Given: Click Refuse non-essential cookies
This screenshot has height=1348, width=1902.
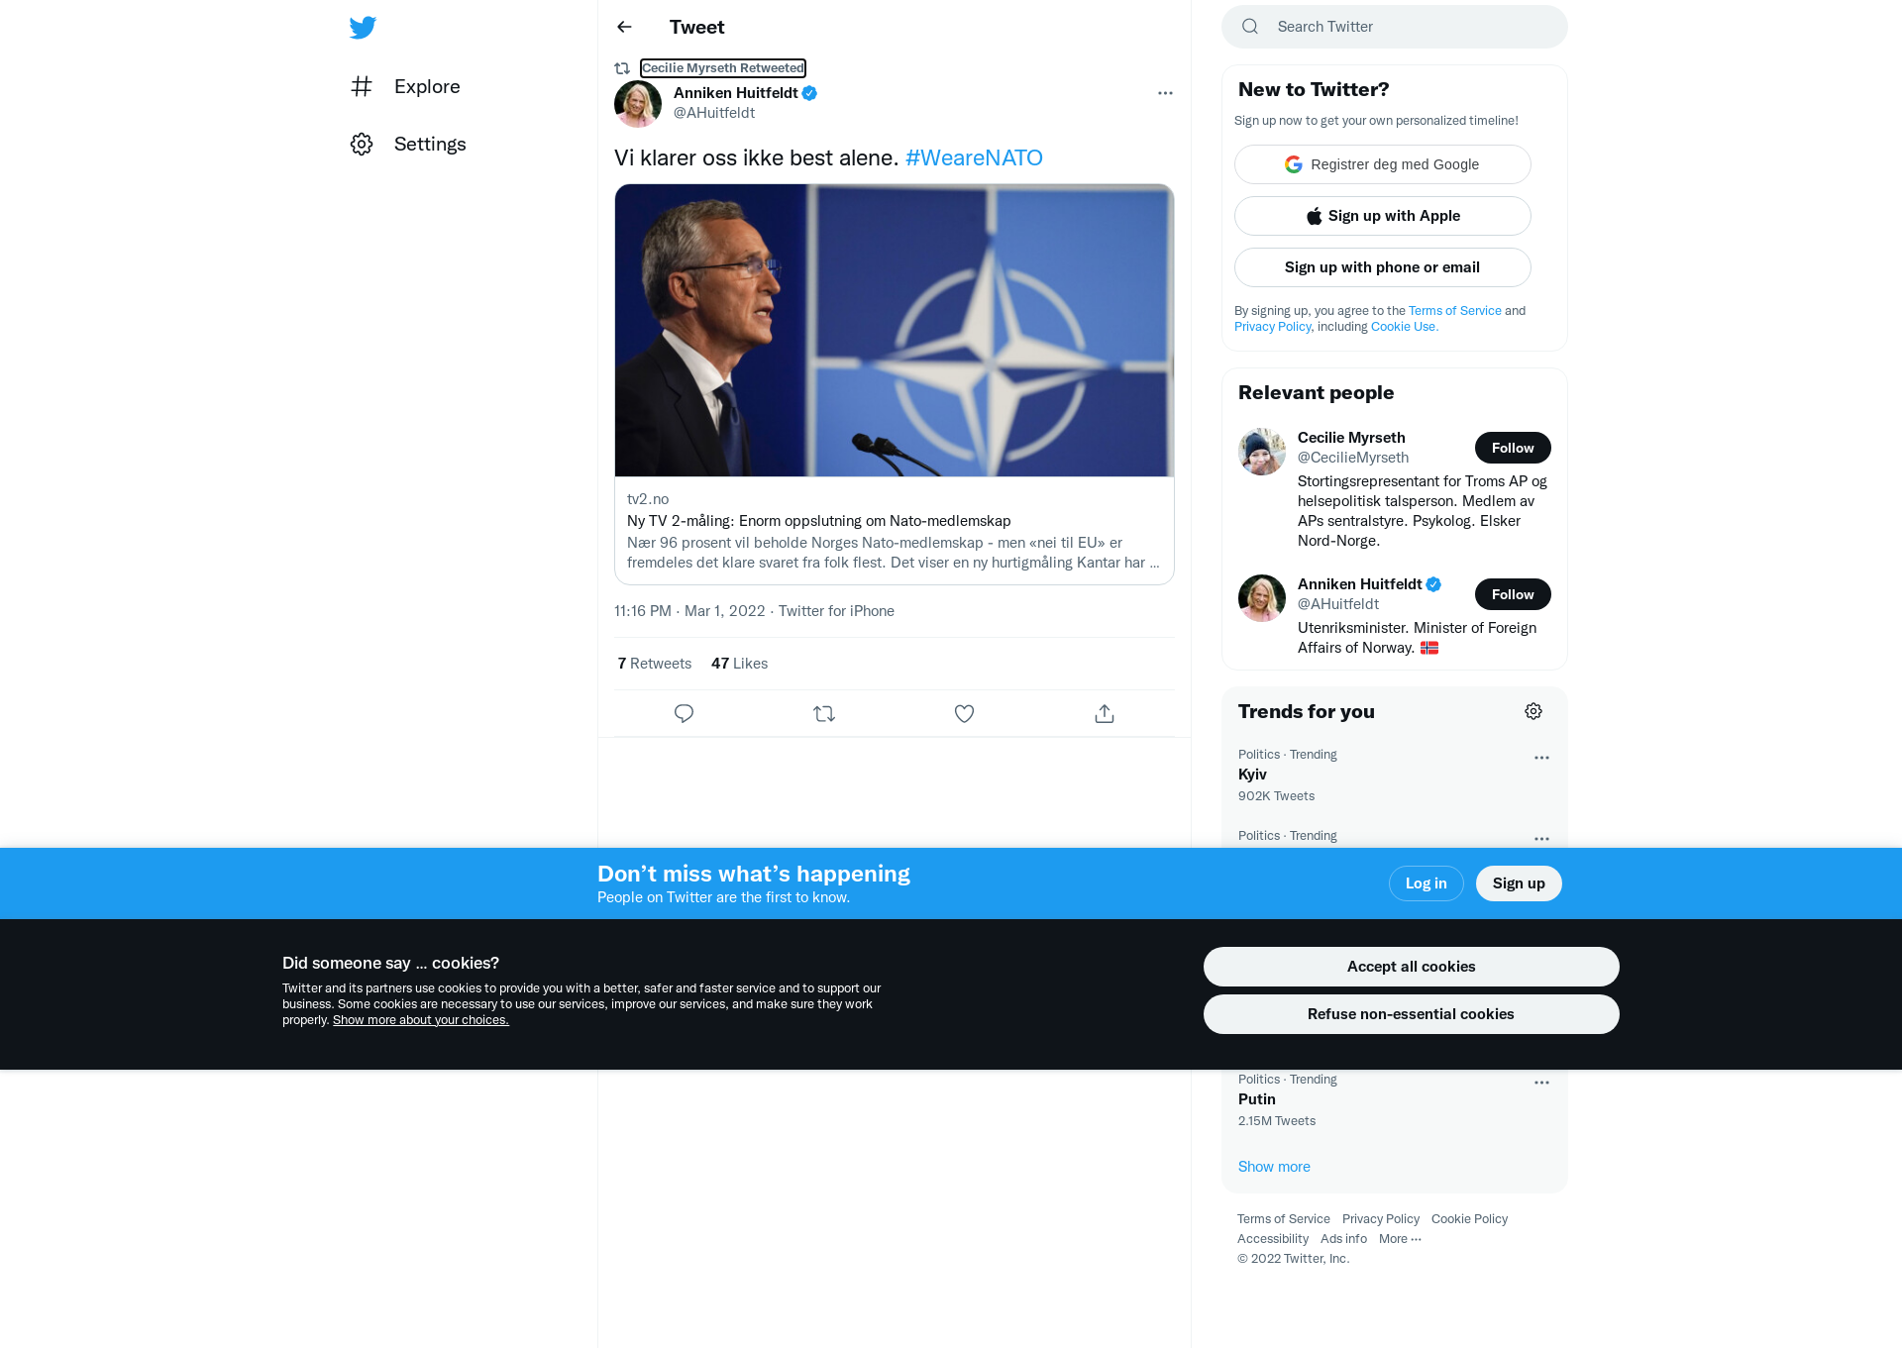Looking at the screenshot, I should [x=1411, y=1014].
